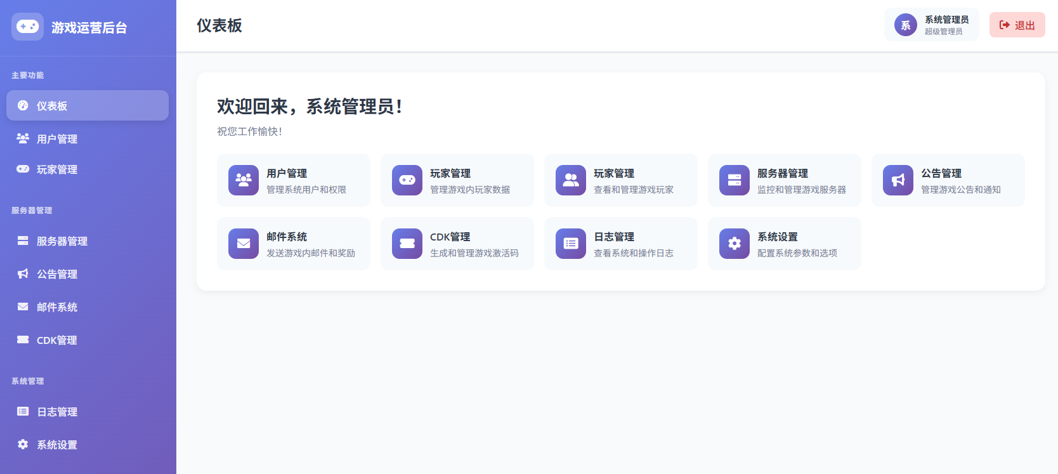
Task: Click the system admin avatar circle
Action: (x=905, y=25)
